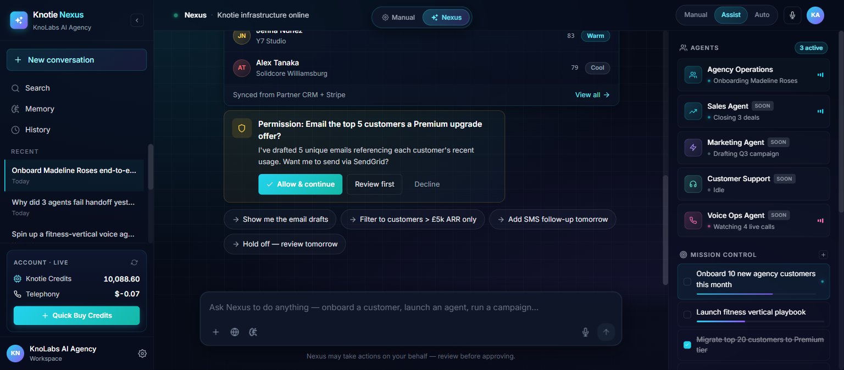Click View all customers link

tap(592, 95)
